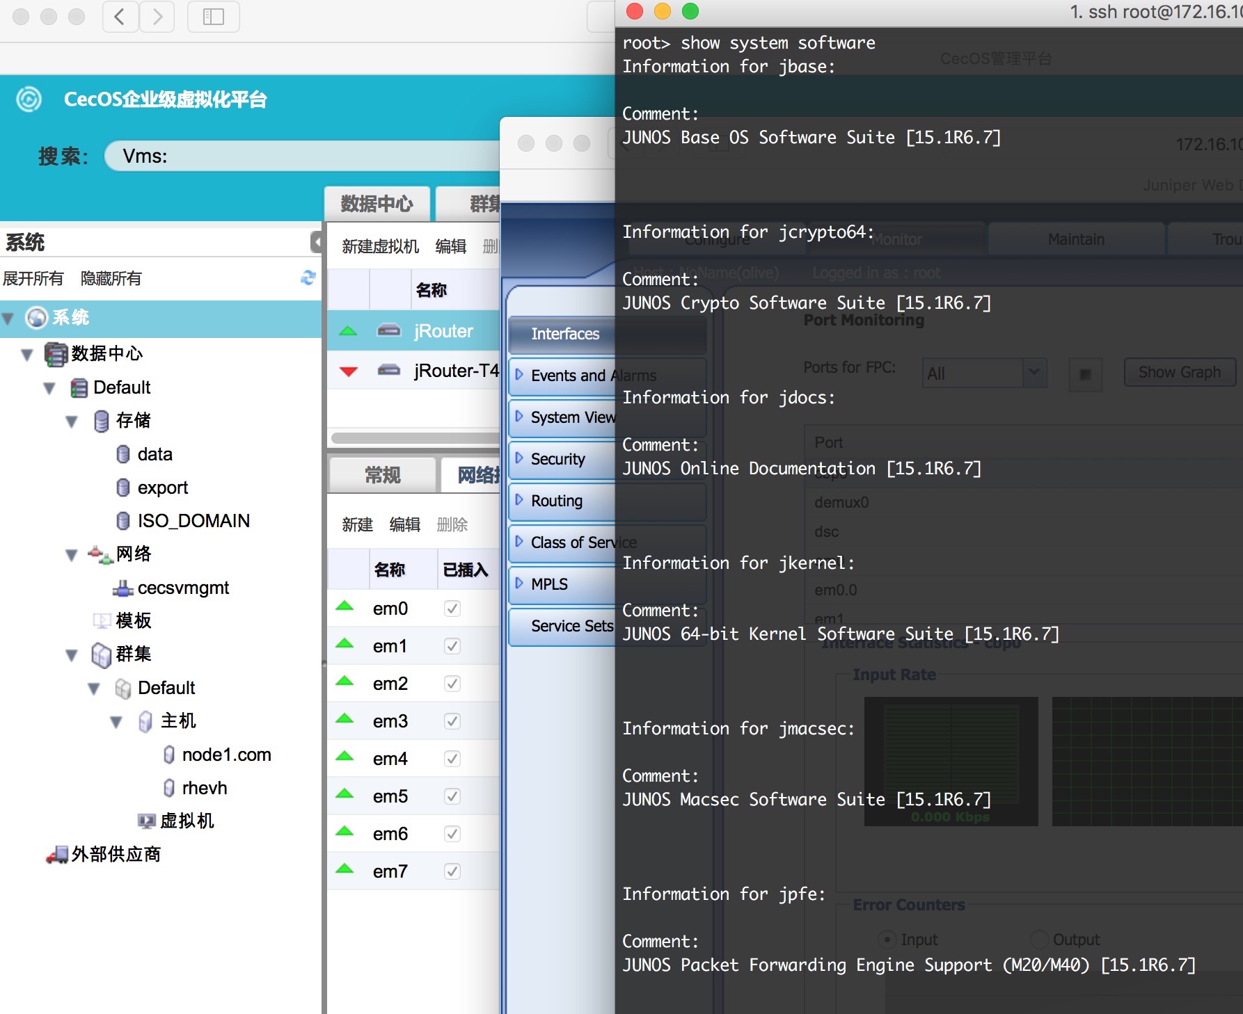Select the Input error counters radio button
This screenshot has height=1014, width=1243.
[887, 940]
